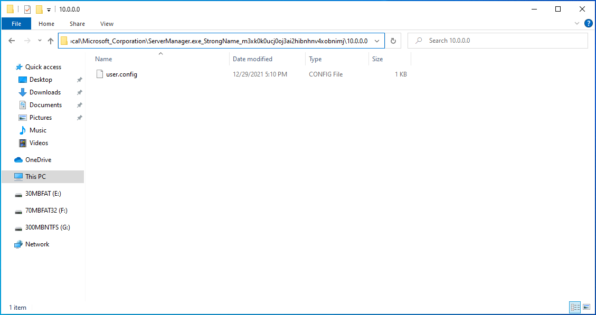596x315 pixels.
Task: Click the 12/29/2021 5:10 PM date cell
Action: tap(260, 74)
